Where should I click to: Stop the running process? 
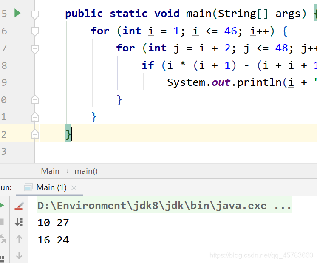[x=2, y=222]
